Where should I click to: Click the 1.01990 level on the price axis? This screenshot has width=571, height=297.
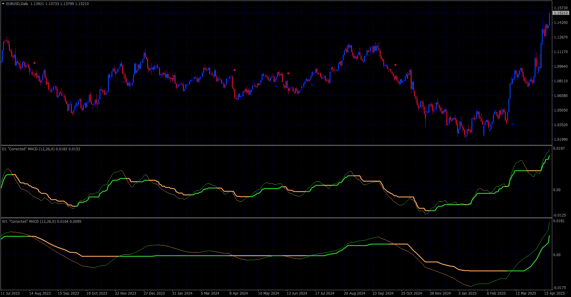point(561,140)
